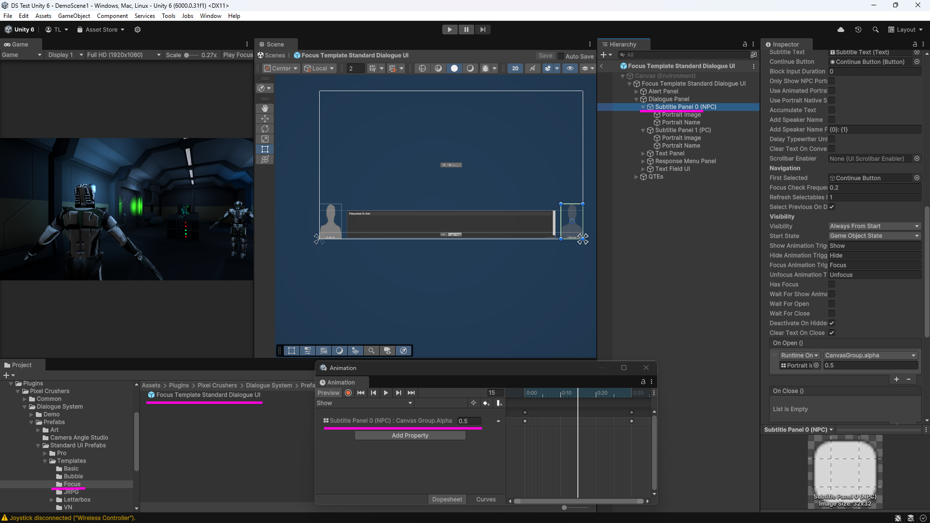Open the Asset Store button

pos(101,30)
